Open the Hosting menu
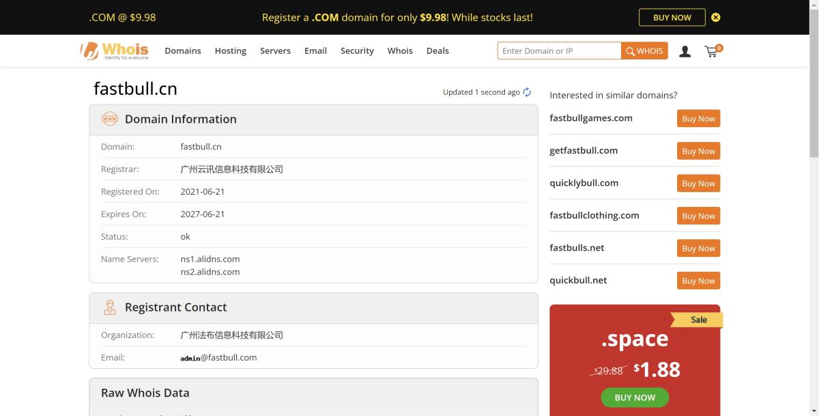The width and height of the screenshot is (819, 416). coord(230,51)
